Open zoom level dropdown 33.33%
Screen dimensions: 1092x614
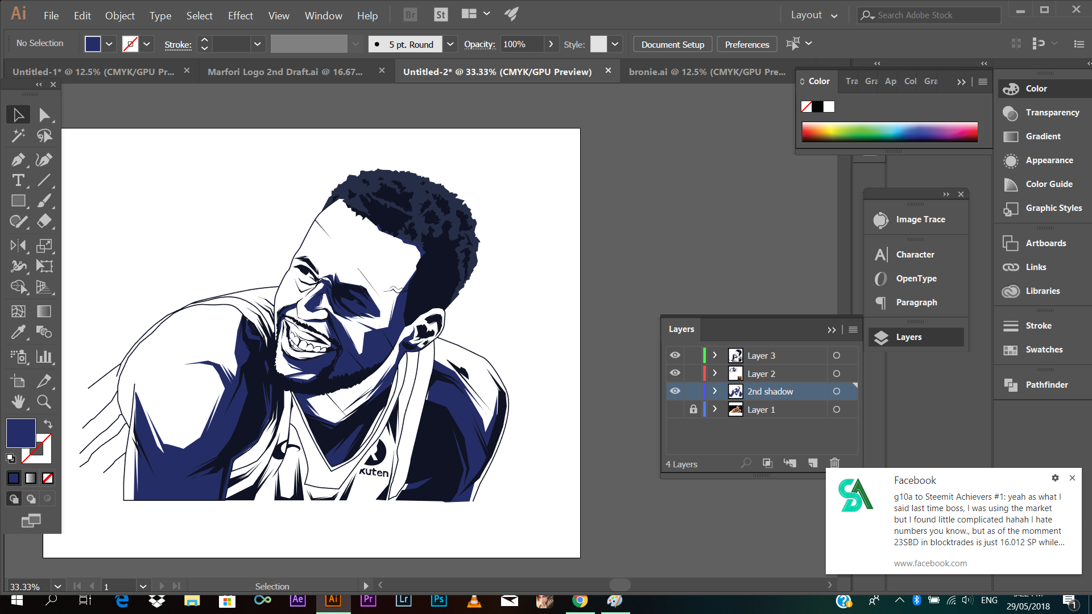pyautogui.click(x=57, y=586)
